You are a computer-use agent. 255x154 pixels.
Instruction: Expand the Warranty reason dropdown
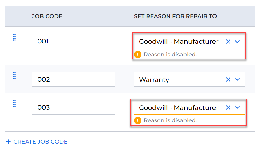coord(237,79)
